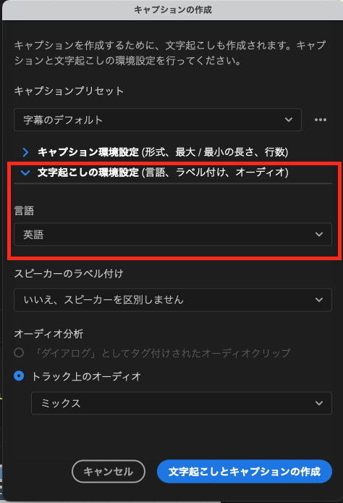Screen dimensions: 343x503
Task: Open the ミックス audio track dropdown
Action: tap(181, 403)
